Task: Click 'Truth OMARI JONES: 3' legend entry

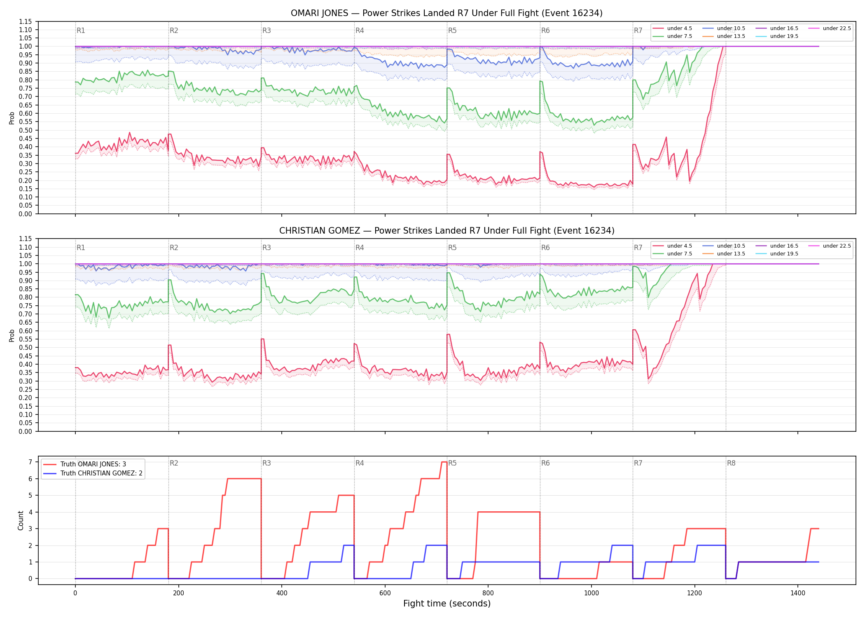Action: tap(84, 464)
